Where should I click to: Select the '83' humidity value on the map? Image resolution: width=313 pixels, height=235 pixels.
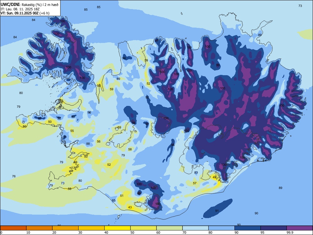(196, 172)
